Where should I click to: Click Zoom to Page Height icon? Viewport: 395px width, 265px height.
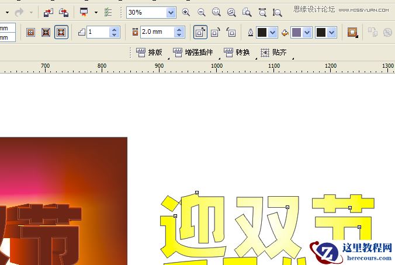pyautogui.click(x=277, y=12)
